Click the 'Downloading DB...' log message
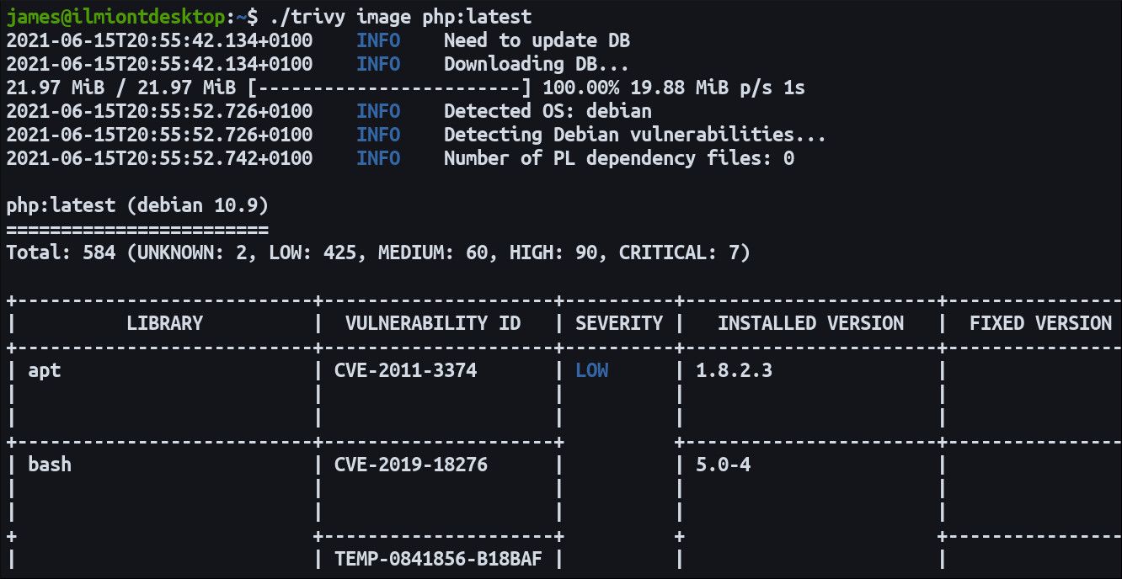This screenshot has width=1122, height=579. pyautogui.click(x=537, y=64)
